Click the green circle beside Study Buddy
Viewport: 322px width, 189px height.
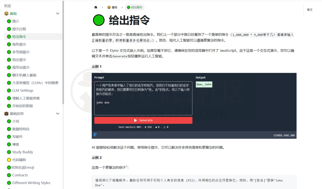pos(9,152)
